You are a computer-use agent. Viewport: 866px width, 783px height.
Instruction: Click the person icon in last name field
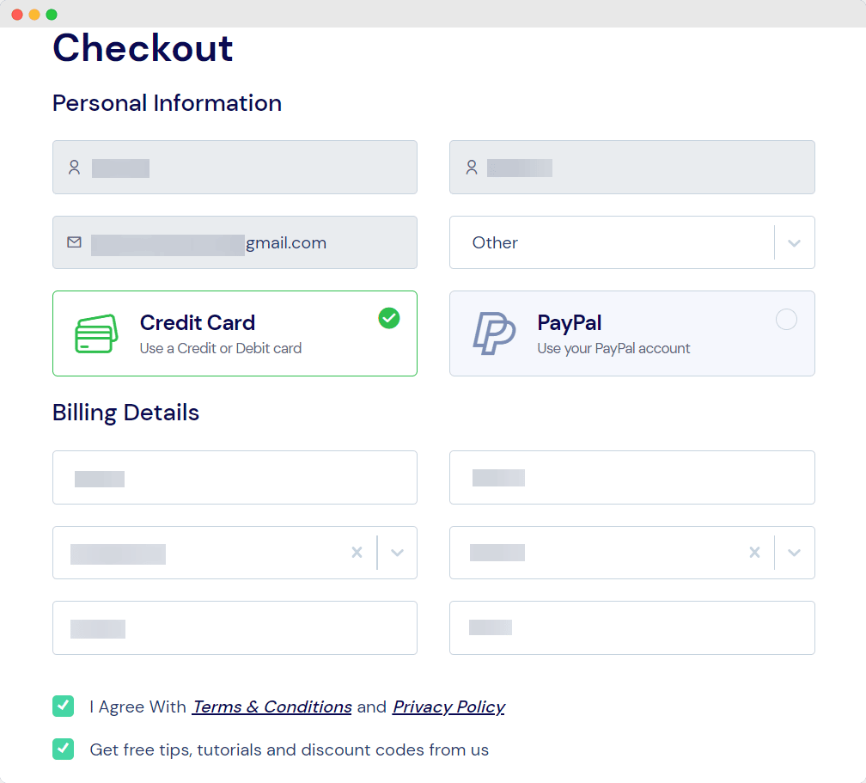(471, 167)
